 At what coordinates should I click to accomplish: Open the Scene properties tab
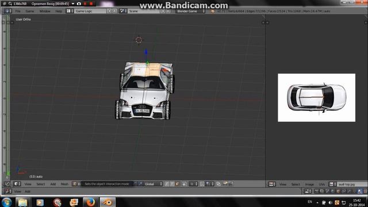point(327,191)
